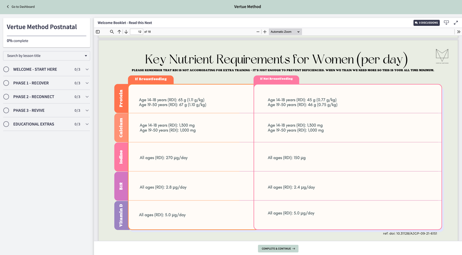Enter fullscreen mode for the booklet viewer
Viewport: 462px width, 255px height.
coord(456,23)
